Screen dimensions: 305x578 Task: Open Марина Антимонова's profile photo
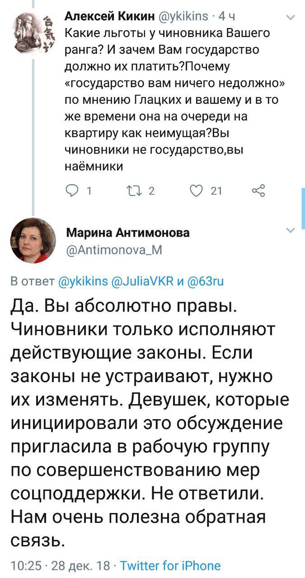(32, 240)
